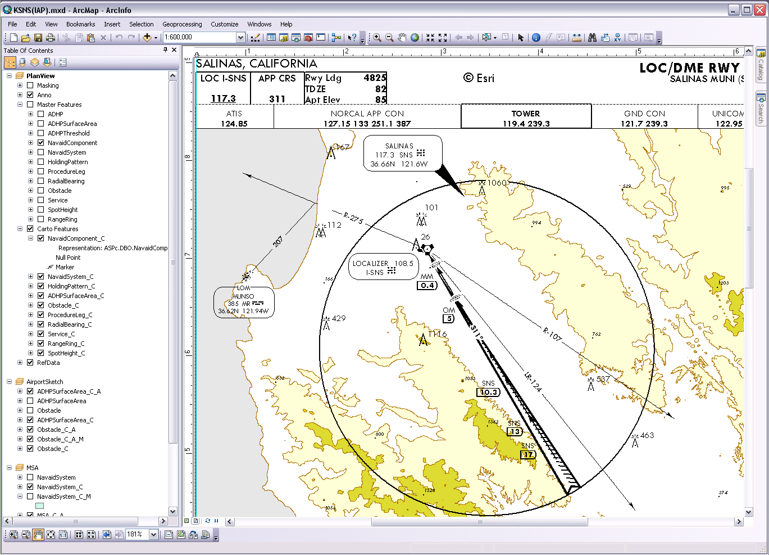Open the map scale dropdown
The image size is (769, 555).
pos(240,38)
